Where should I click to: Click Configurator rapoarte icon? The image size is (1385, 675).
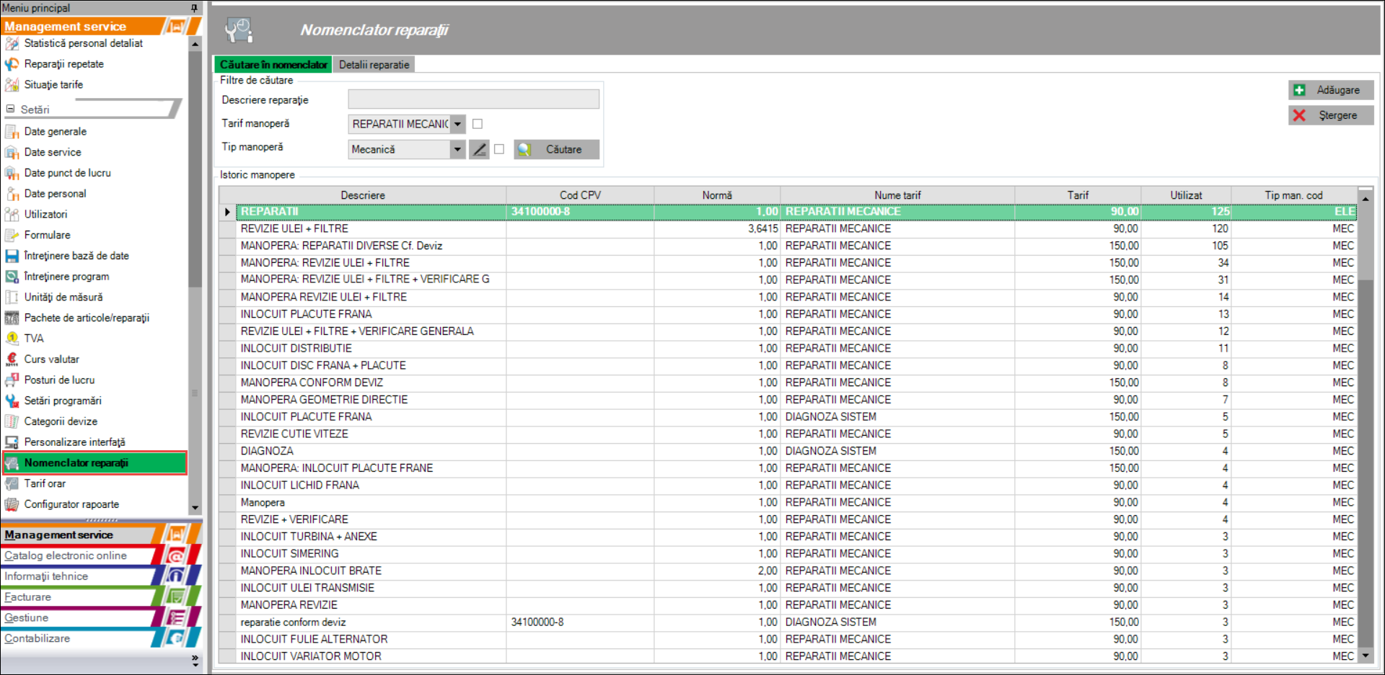(x=12, y=504)
